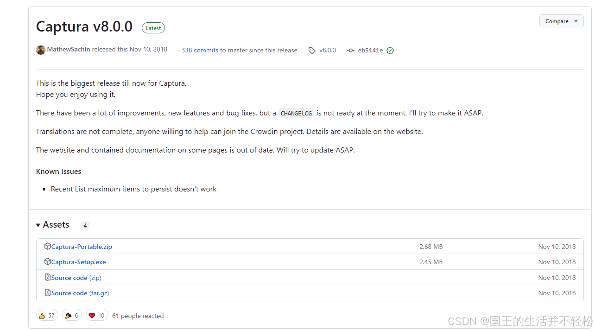Image resolution: width=595 pixels, height=331 pixels.
Task: Click the file icon for Source code (zip)
Action: pos(47,277)
